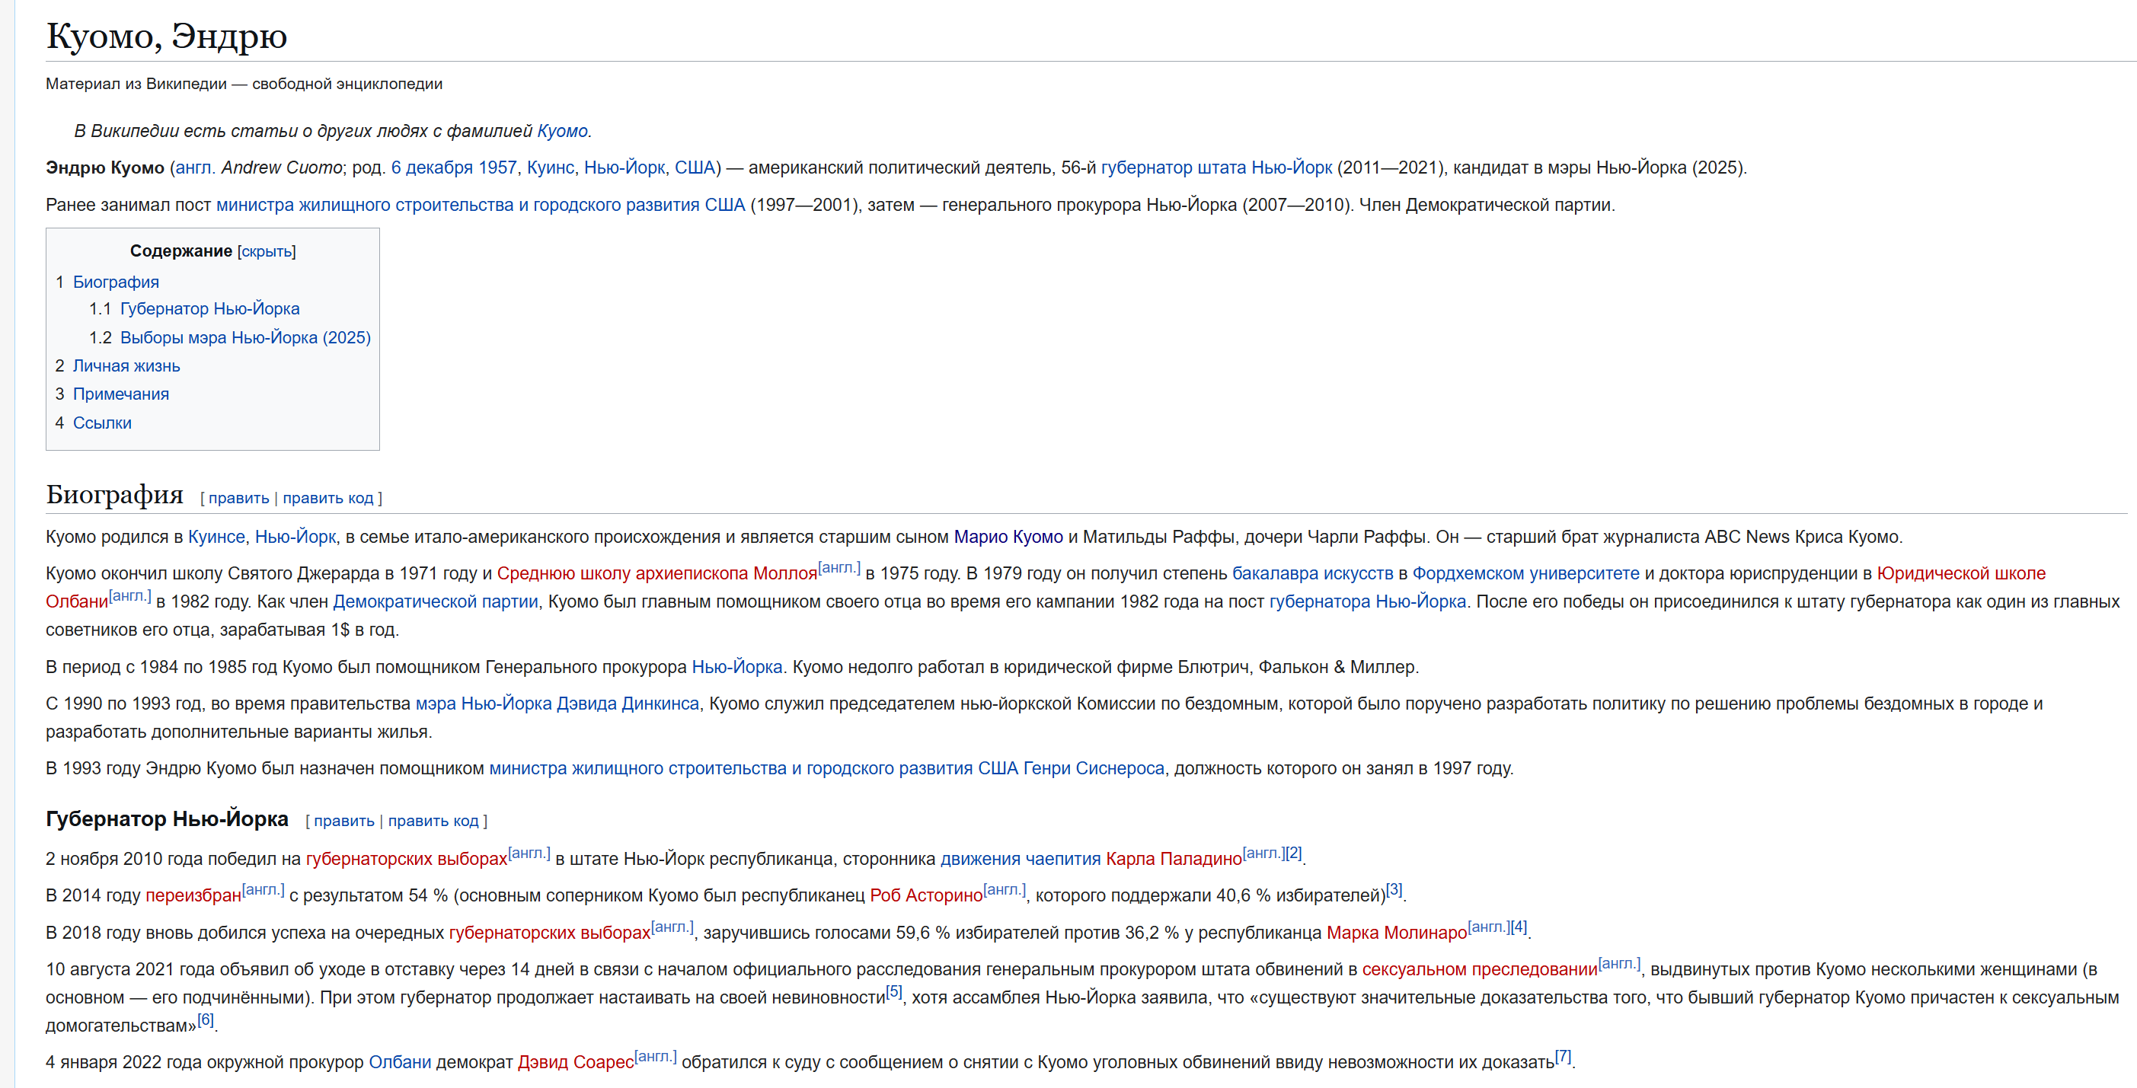Open the Биография contents entry
Viewport: 2137px width, 1088px height.
(x=115, y=282)
